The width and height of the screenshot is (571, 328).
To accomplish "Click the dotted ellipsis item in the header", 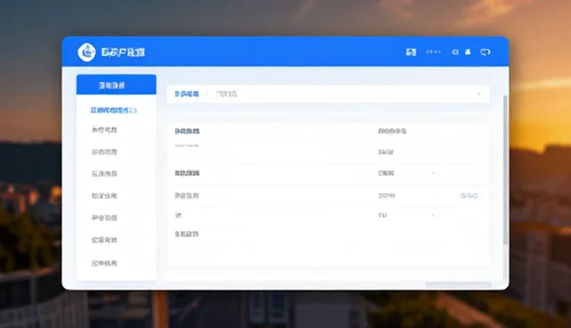I will [434, 52].
